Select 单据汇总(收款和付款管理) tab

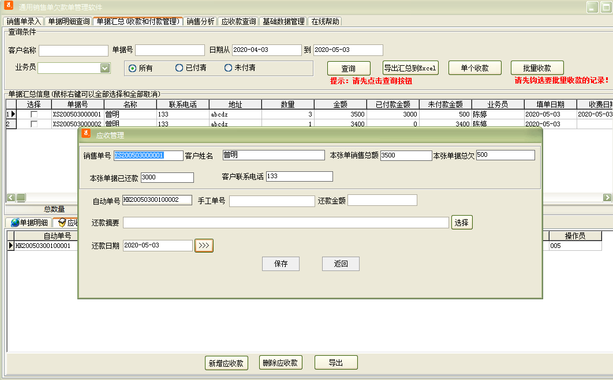point(138,21)
